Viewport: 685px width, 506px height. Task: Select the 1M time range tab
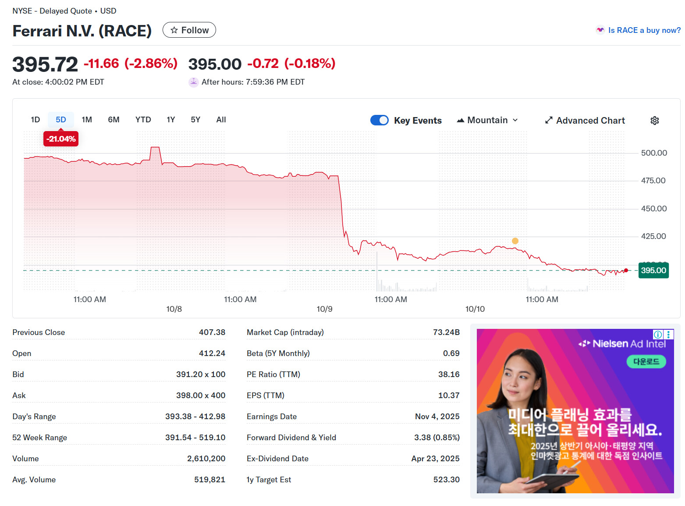point(87,120)
